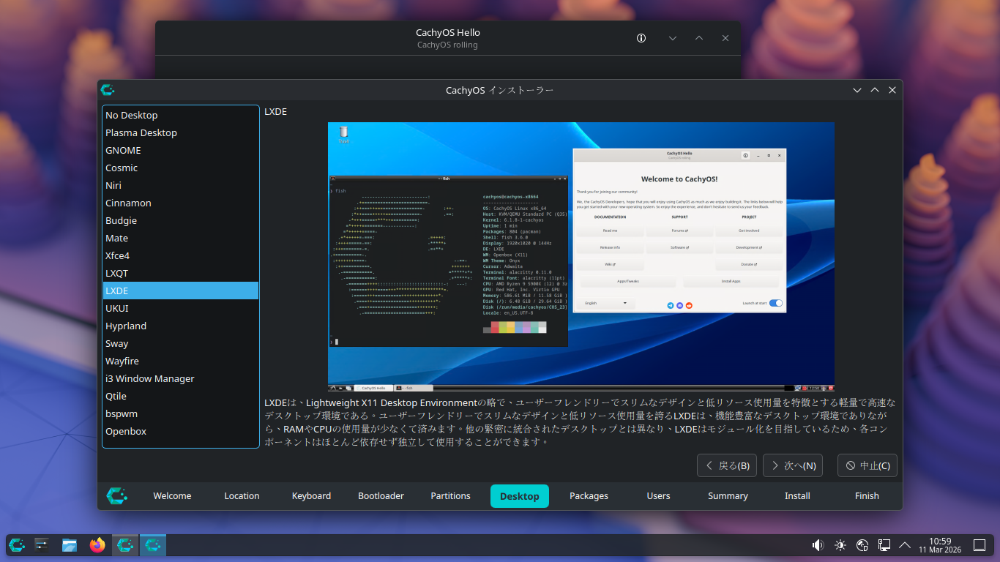Viewport: 1000px width, 562px height.
Task: Switch to the Bootloader step
Action: click(x=381, y=495)
